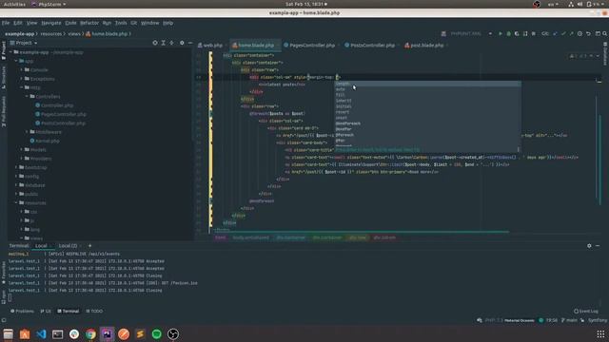Open the Problems tool window
The height and width of the screenshot is (342, 609).
click(x=22, y=311)
